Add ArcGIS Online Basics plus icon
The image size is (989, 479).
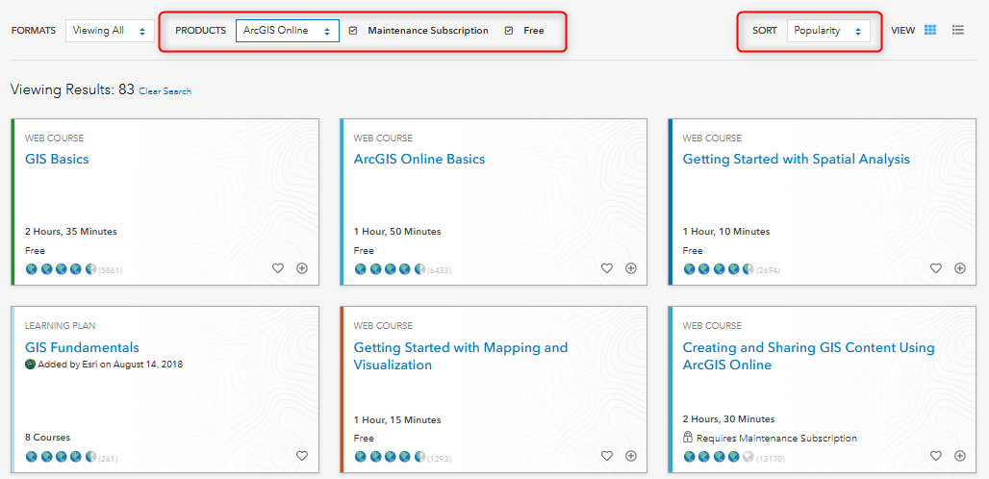tap(631, 268)
